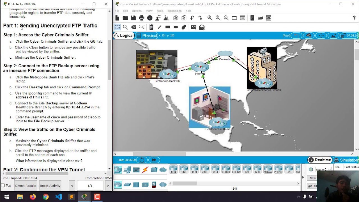359x202 pixels.
Task: Open the Options menu
Action: pyautogui.click(x=137, y=11)
